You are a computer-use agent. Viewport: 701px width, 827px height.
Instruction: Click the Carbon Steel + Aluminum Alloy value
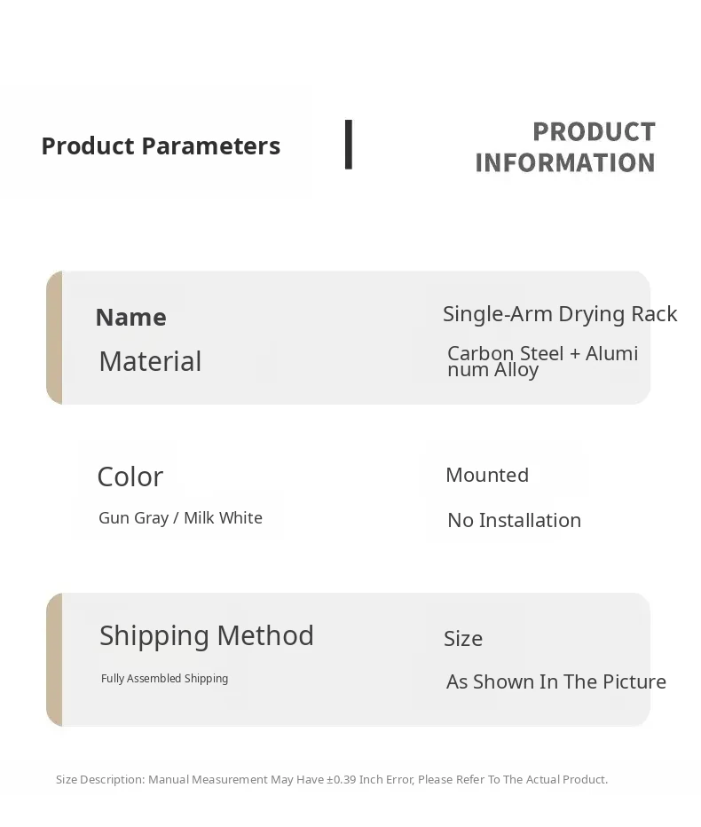coord(542,361)
